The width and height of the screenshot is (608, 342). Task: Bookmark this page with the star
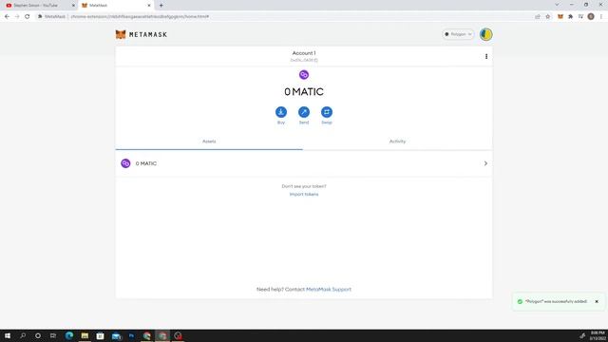pyautogui.click(x=547, y=17)
